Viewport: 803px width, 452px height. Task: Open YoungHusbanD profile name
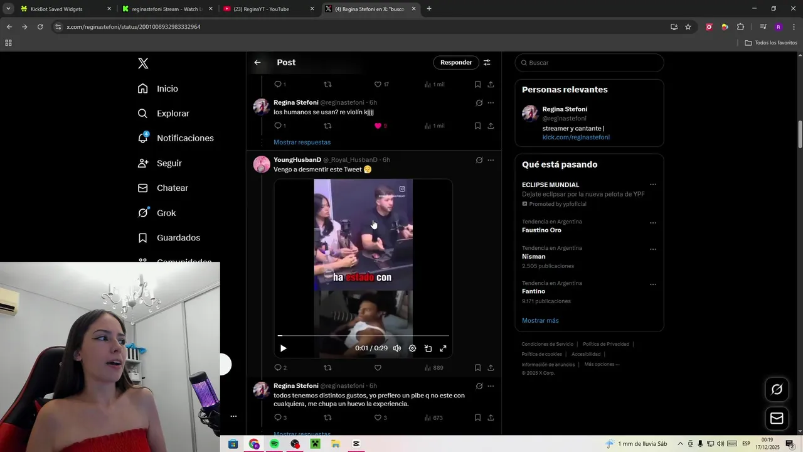pos(297,160)
